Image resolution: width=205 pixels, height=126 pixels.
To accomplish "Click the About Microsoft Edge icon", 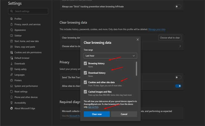I will coord(11,108).
